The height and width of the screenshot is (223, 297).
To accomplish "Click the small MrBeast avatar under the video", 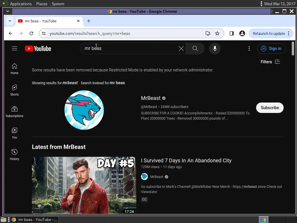I will click(x=144, y=177).
